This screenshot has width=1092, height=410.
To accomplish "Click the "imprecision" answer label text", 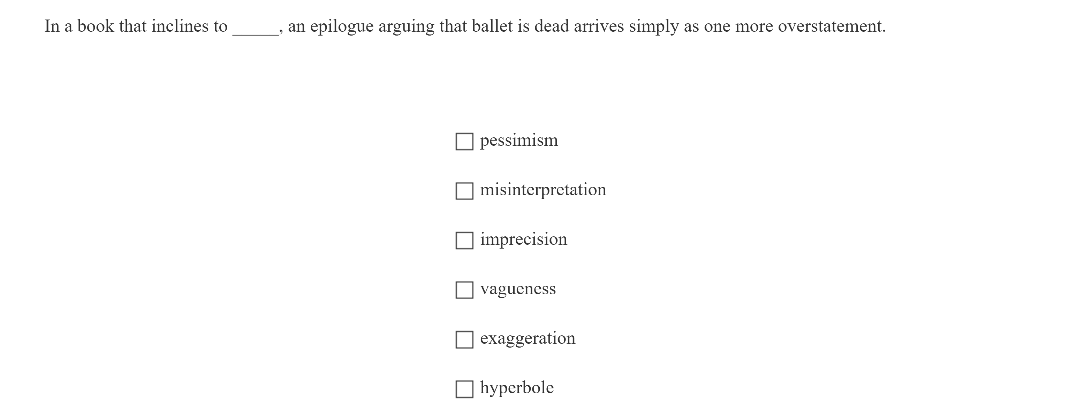I will pos(524,239).
